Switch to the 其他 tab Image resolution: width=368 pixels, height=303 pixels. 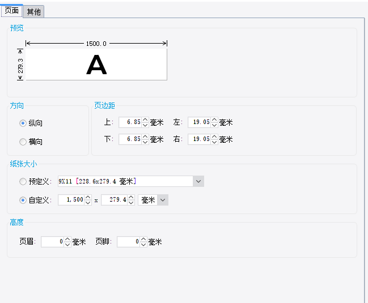[x=33, y=12]
